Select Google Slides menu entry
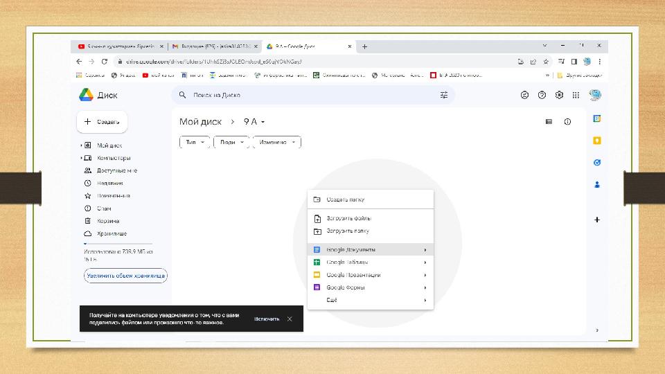The image size is (665, 374). pos(370,275)
